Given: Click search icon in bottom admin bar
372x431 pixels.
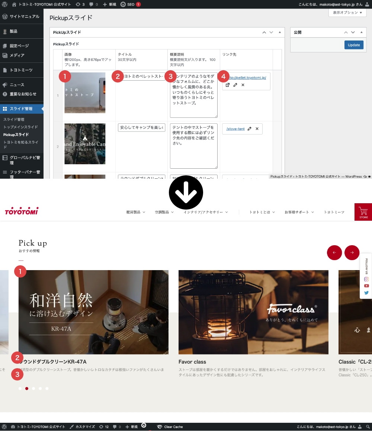Looking at the screenshot, I should 368,427.
